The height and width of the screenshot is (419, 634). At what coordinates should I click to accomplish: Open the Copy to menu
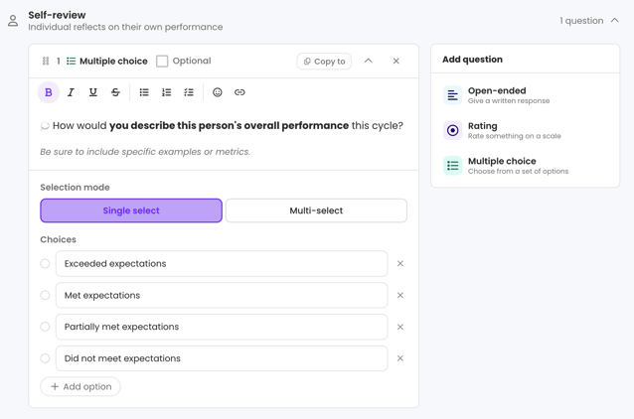coord(324,62)
